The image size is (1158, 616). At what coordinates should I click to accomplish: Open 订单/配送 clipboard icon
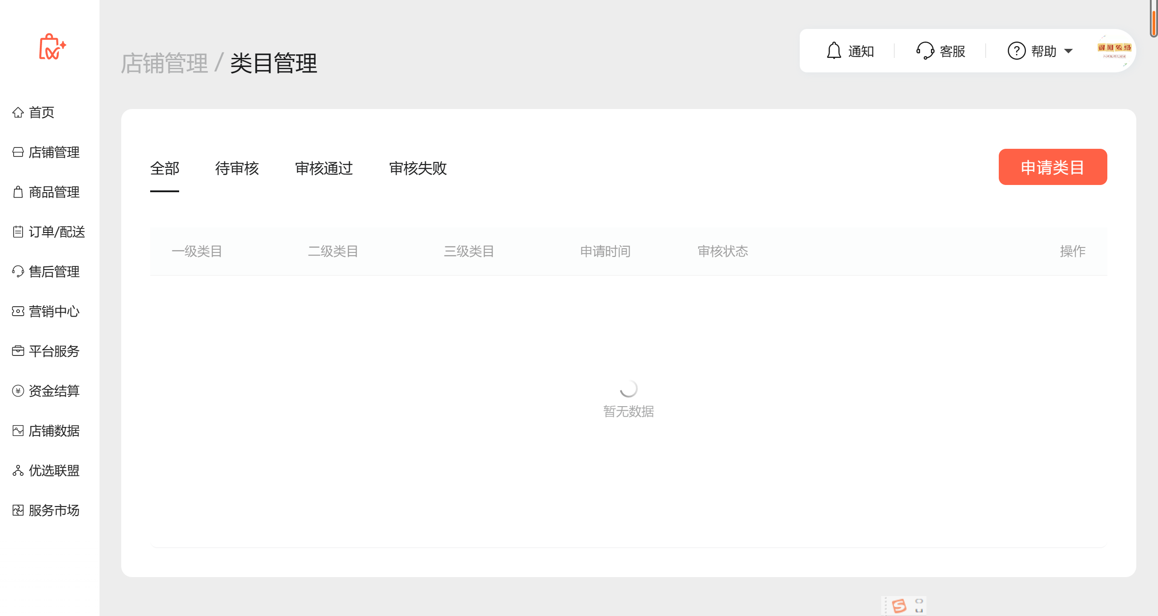[18, 232]
